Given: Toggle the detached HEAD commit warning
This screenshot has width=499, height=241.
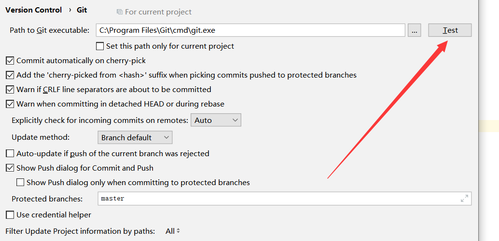Looking at the screenshot, I should tap(10, 104).
